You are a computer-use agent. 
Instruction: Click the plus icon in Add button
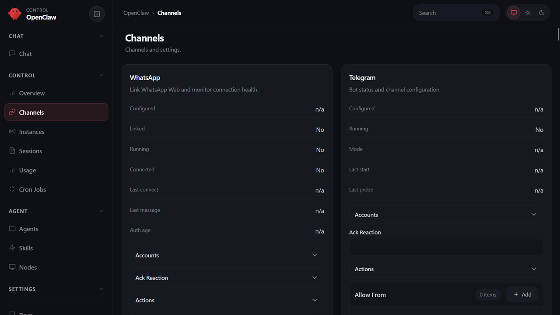516,294
